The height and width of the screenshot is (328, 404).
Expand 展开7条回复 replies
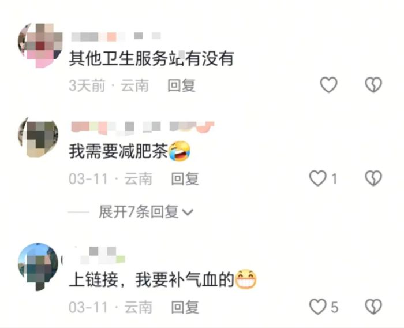click(139, 212)
